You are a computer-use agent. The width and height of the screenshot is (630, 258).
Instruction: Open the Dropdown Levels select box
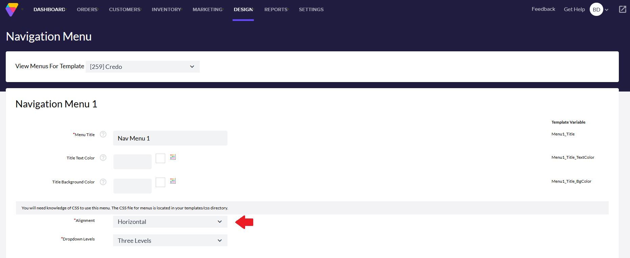pyautogui.click(x=170, y=240)
